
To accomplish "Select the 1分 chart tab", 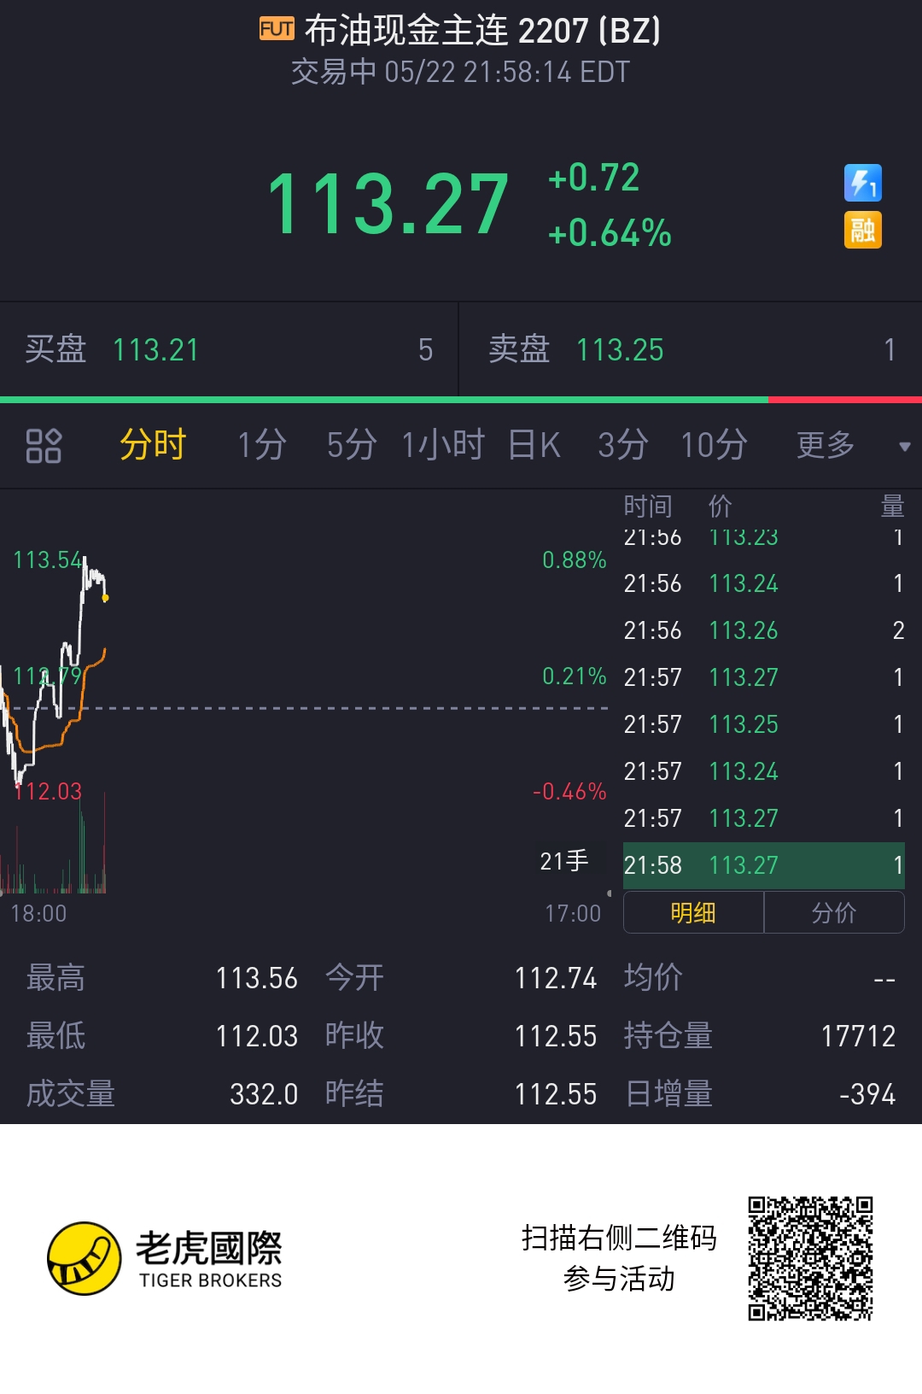I will point(261,446).
